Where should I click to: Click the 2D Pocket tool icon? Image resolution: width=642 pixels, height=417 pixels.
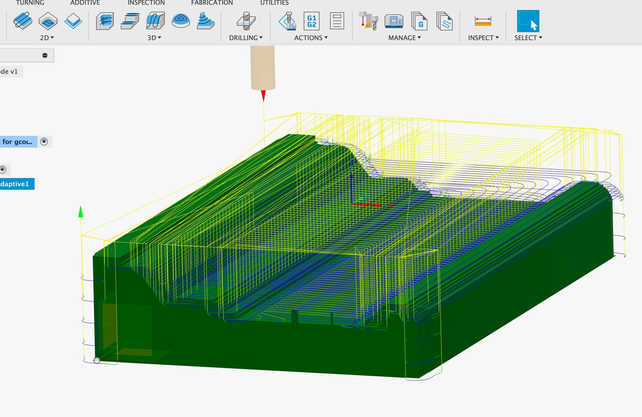pyautogui.click(x=48, y=21)
